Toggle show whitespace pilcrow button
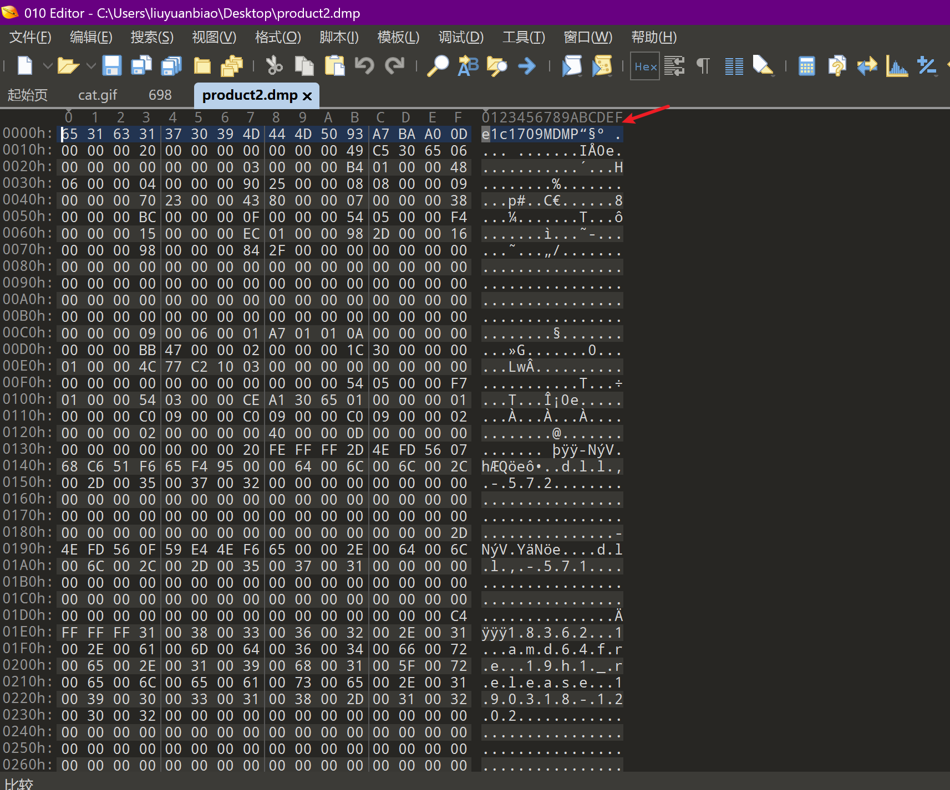 [x=703, y=66]
